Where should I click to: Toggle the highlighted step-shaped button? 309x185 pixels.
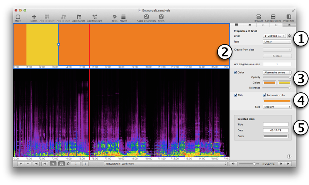tap(53, 164)
